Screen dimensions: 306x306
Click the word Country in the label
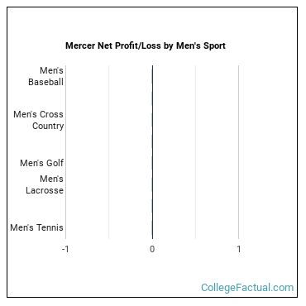point(48,126)
